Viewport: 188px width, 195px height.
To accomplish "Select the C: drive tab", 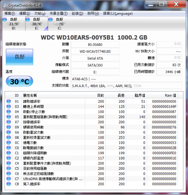I will click(60, 24).
